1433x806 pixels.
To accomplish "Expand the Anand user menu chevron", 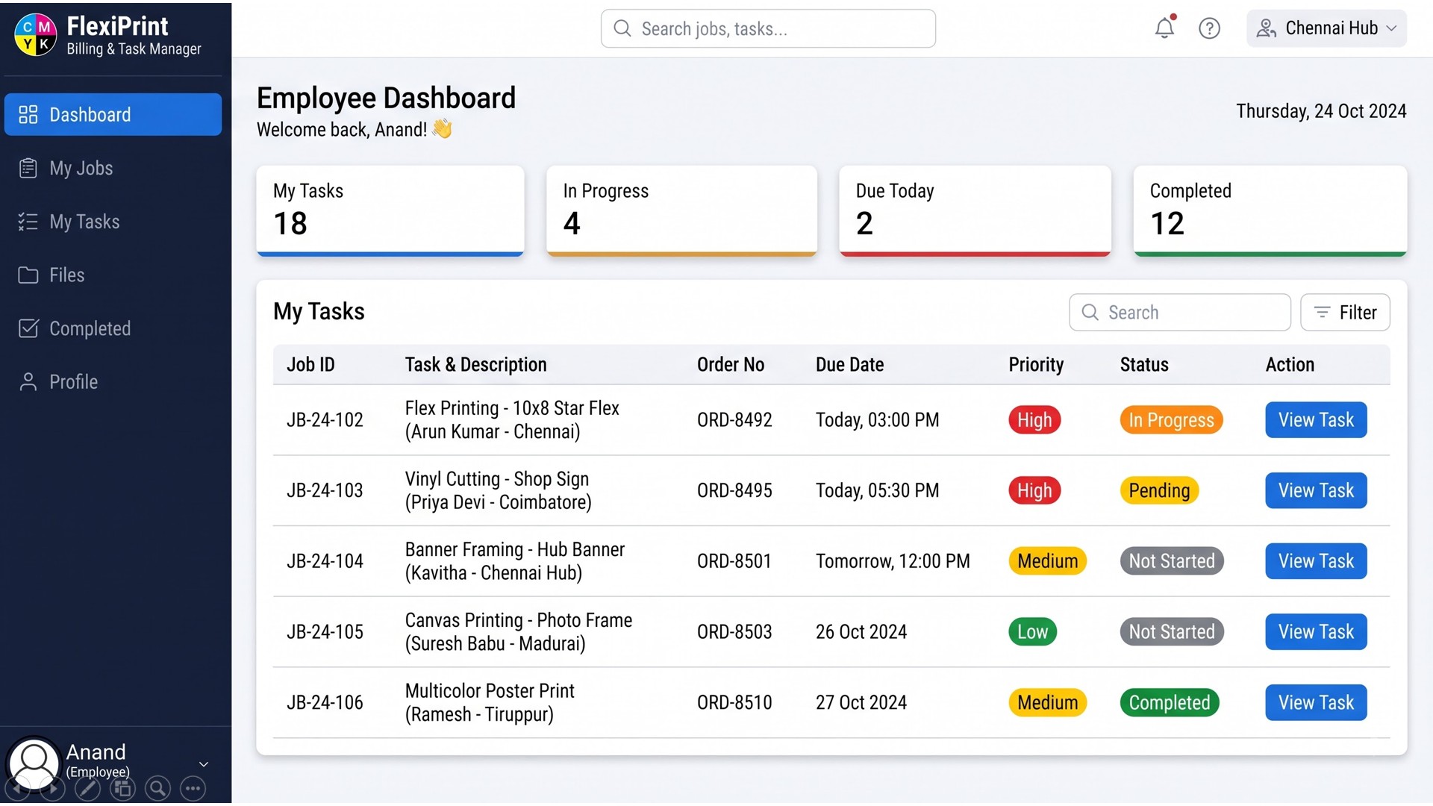I will 203,764.
